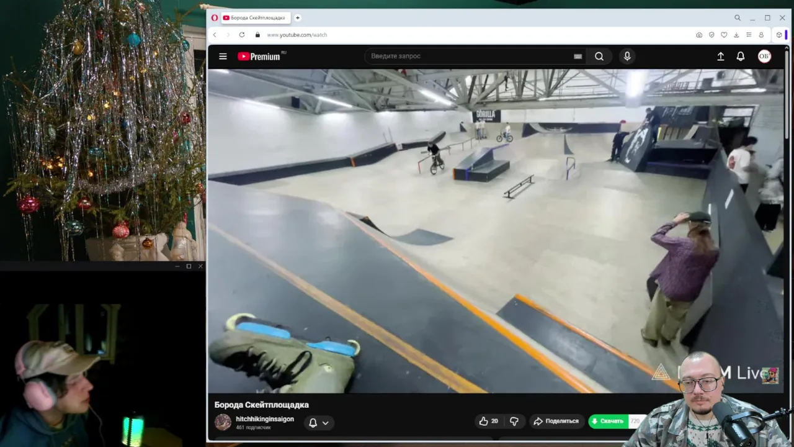794x447 pixels.
Task: Click the green Скачать download button
Action: [609, 421]
